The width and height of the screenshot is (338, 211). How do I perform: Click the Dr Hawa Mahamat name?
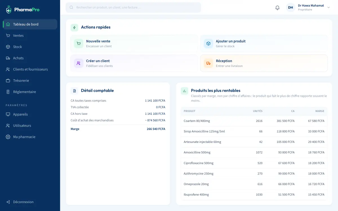311,6
